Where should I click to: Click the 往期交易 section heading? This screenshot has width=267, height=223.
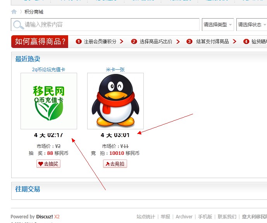click(28, 189)
